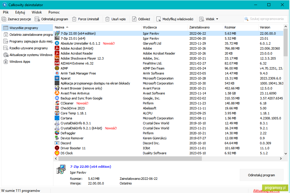Click the app icon in title bar
Image resolution: width=290 pixels, height=193 pixels.
coord(5,5)
